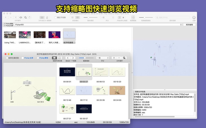Viewport: 206px width, 128px height.
Task: Select stacked view layout in front window
Action: coord(59,58)
